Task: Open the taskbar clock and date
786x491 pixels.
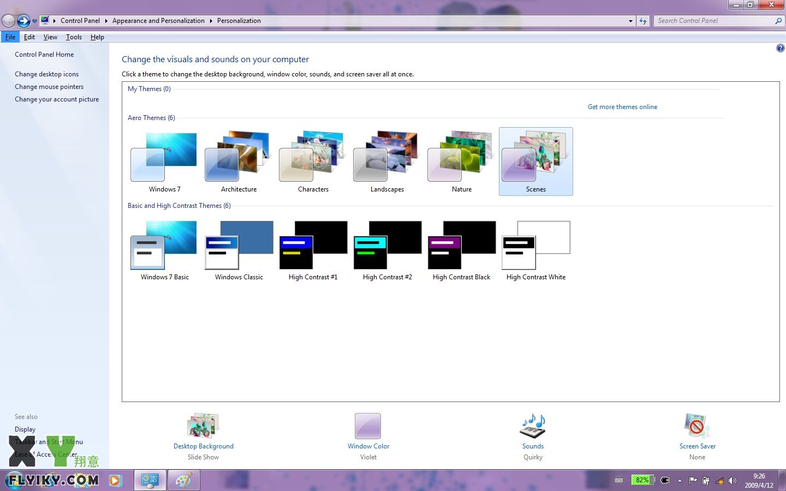Action: pyautogui.click(x=759, y=481)
